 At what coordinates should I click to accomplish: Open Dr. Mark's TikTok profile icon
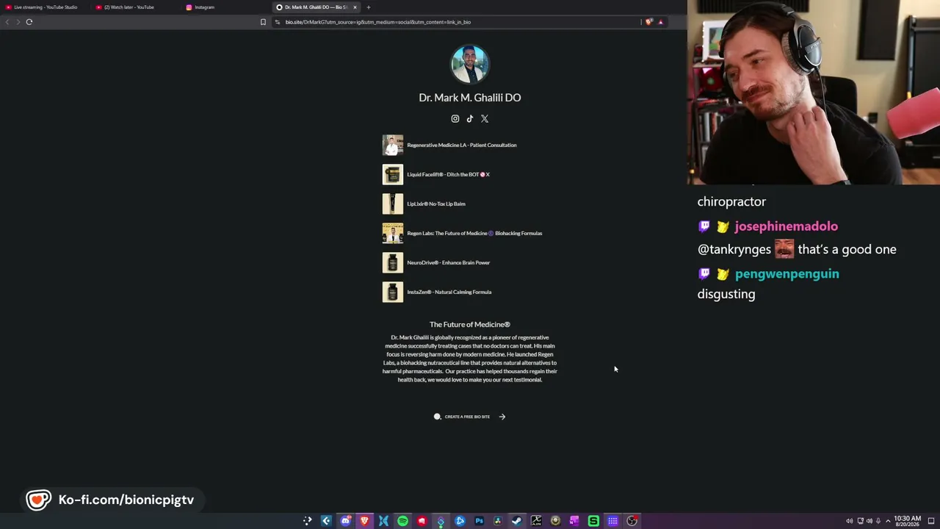(x=470, y=118)
